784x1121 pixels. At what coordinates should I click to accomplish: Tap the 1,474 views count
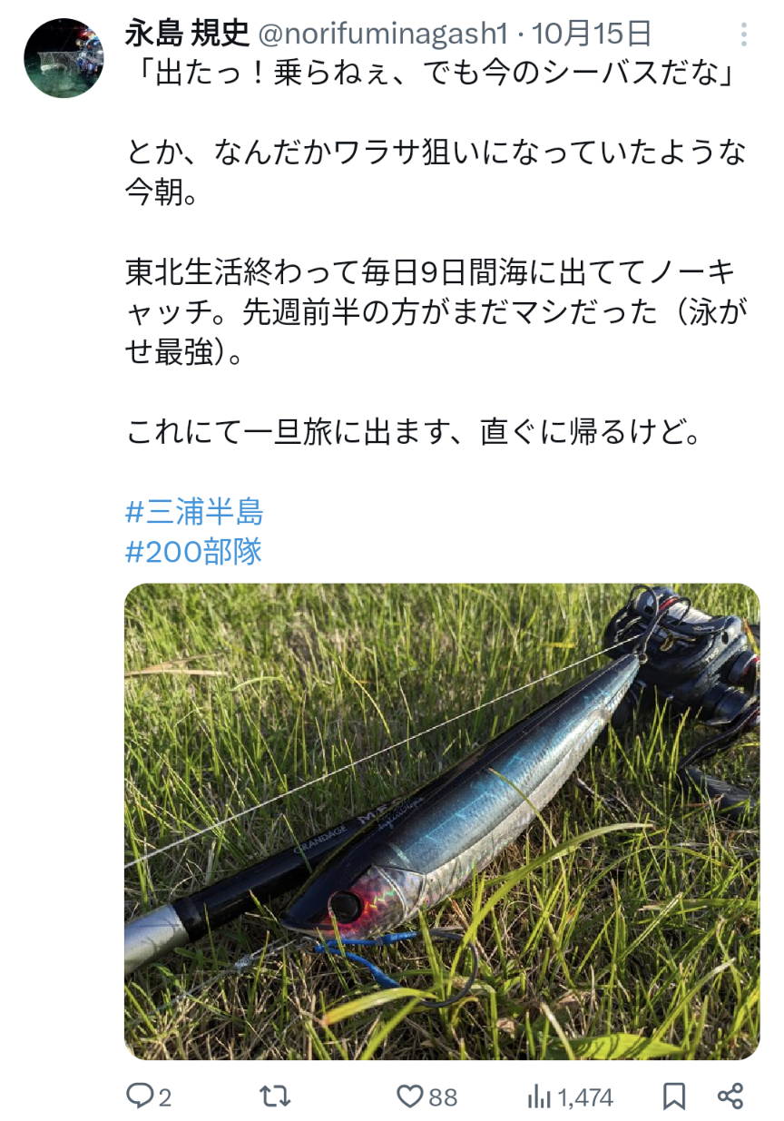(x=585, y=1097)
